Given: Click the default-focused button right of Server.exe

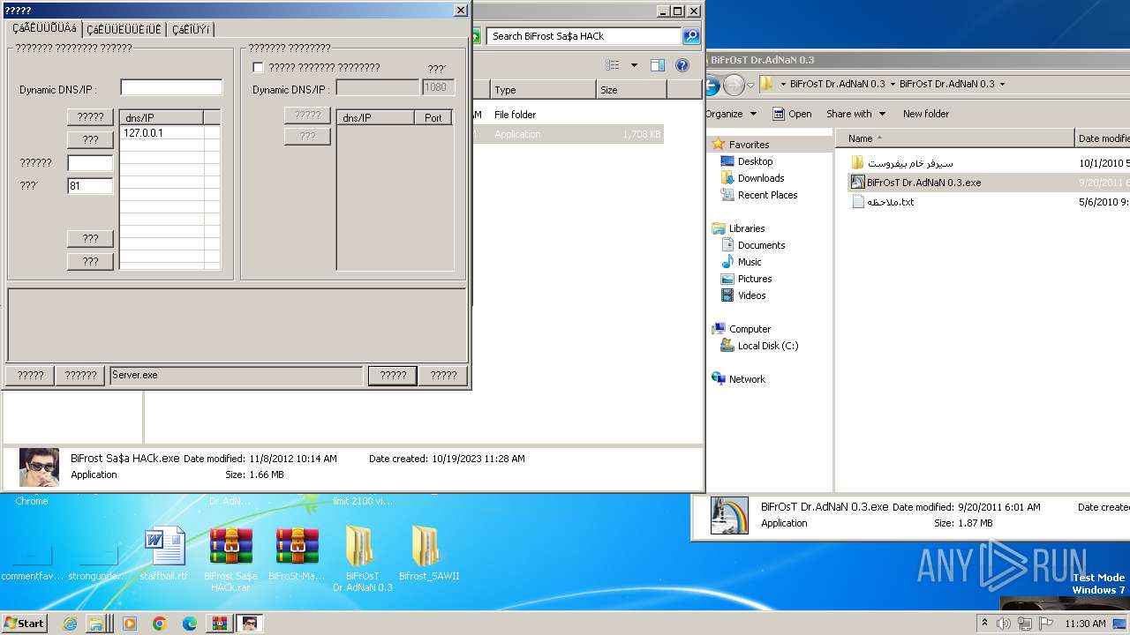Looking at the screenshot, I should [x=393, y=375].
